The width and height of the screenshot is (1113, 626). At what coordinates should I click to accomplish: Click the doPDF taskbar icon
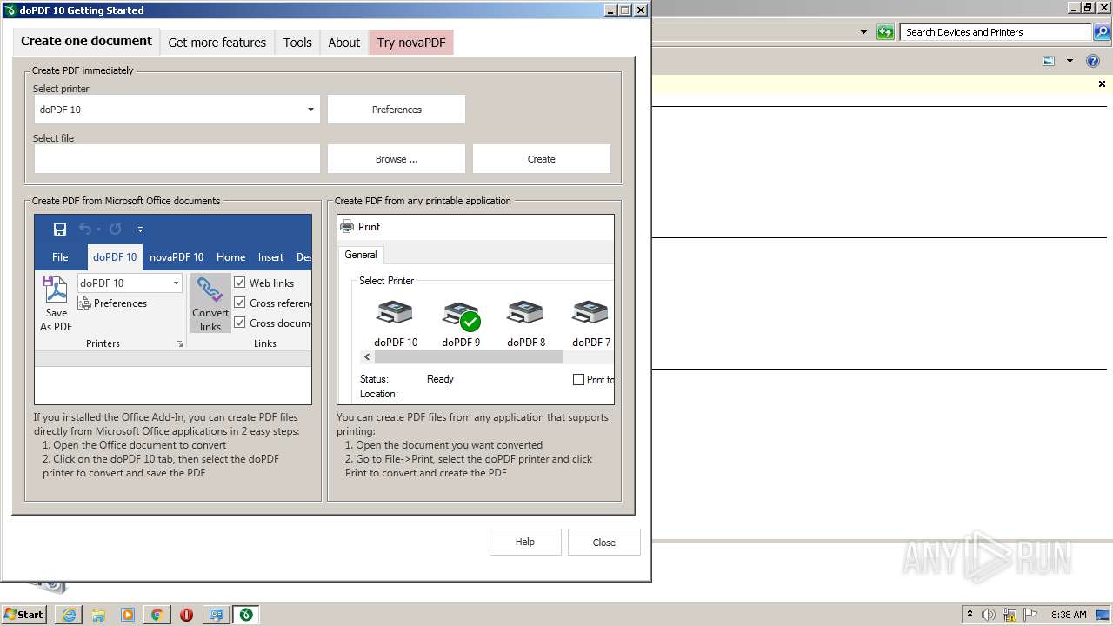pyautogui.click(x=246, y=615)
